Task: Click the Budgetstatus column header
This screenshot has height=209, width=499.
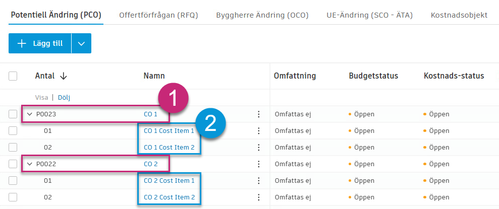Action: (373, 76)
